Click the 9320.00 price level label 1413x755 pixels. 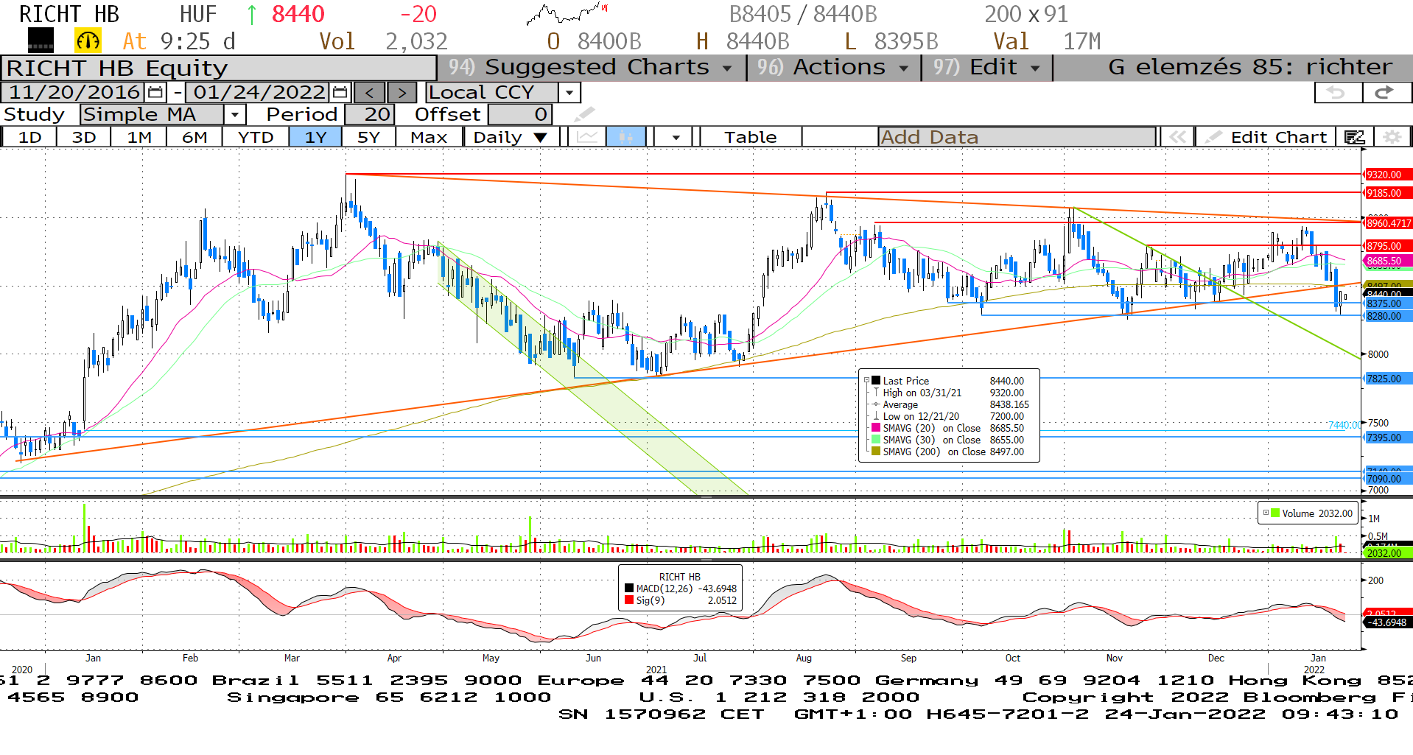point(1389,175)
